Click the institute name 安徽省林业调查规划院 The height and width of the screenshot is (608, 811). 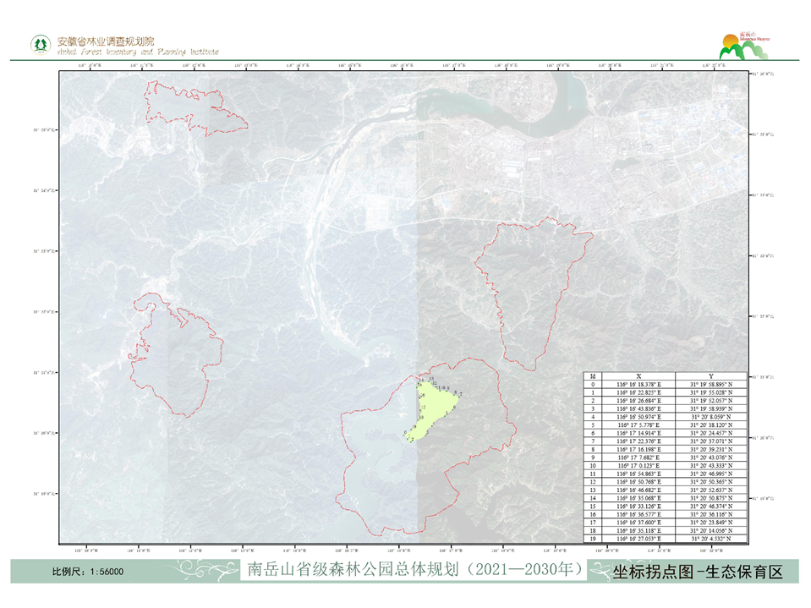(105, 41)
